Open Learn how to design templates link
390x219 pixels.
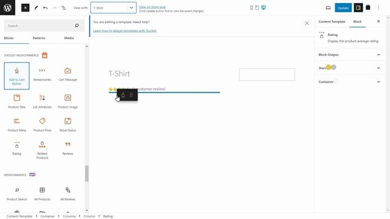tap(125, 31)
